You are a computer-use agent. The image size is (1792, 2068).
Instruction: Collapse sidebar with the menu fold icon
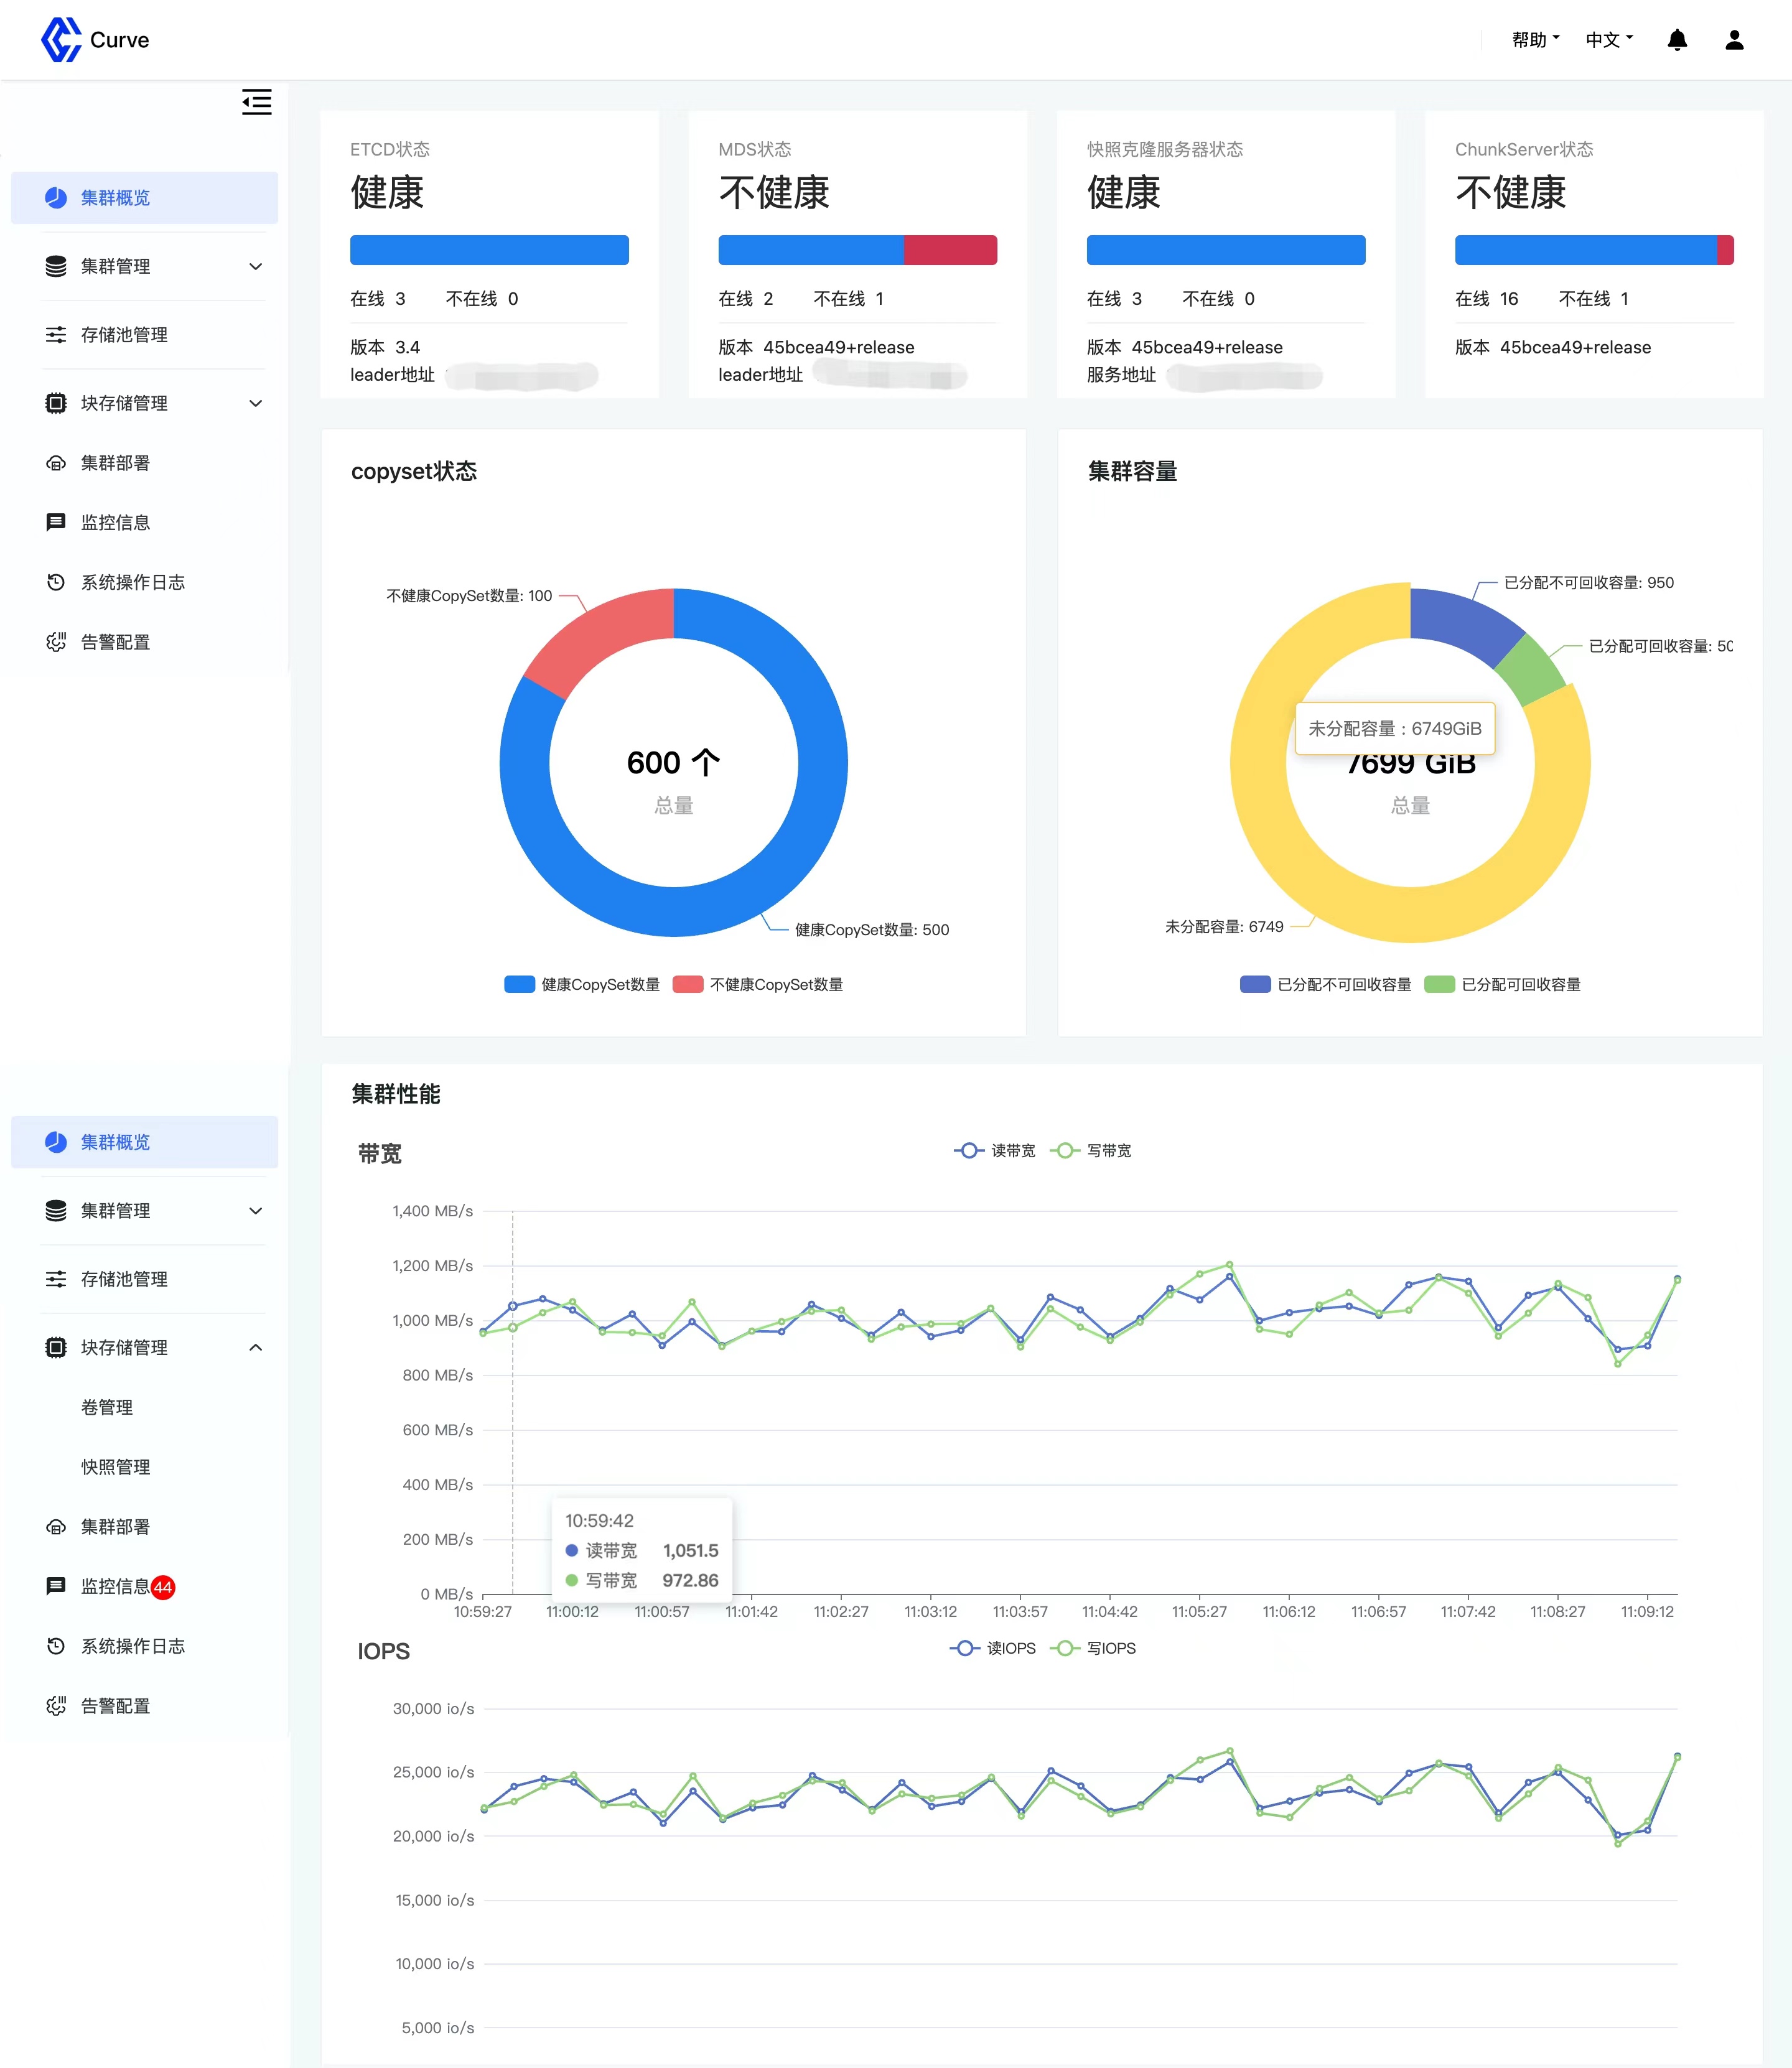256,102
